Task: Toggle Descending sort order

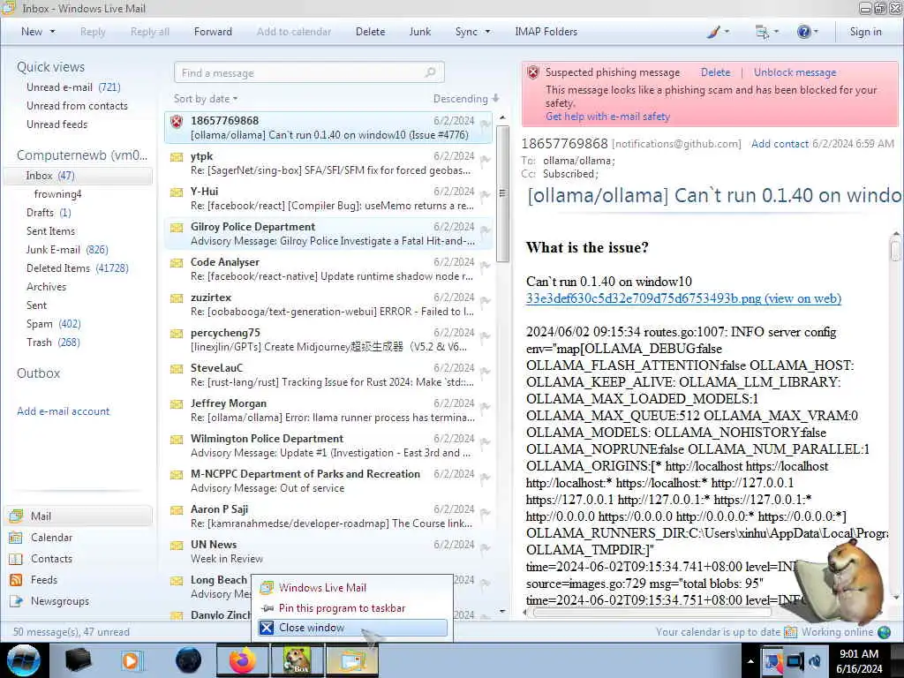Action: pos(466,99)
